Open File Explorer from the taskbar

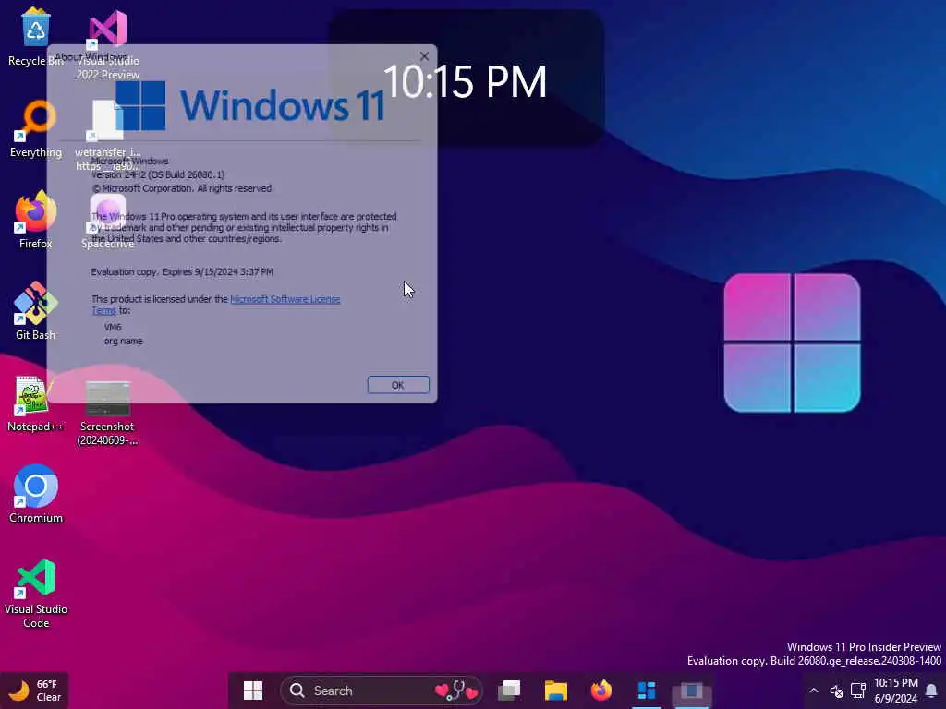click(x=555, y=691)
